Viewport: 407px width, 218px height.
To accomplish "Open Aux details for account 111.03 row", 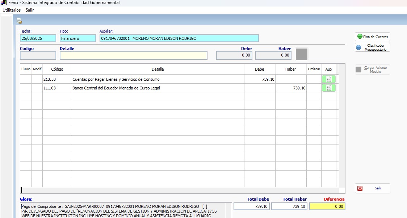I will coord(328,88).
